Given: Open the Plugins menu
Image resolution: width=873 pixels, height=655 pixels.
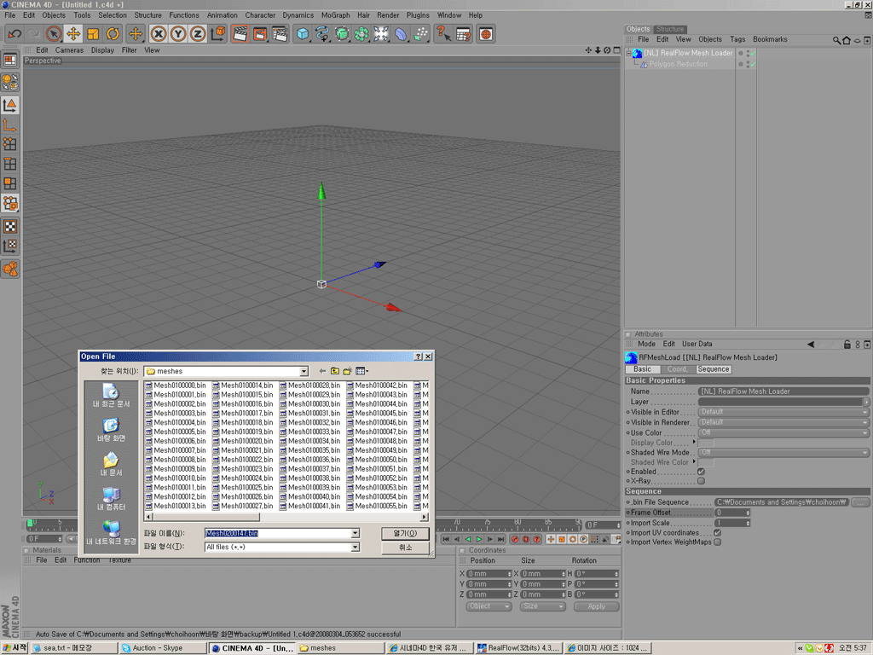Looking at the screenshot, I should [418, 15].
